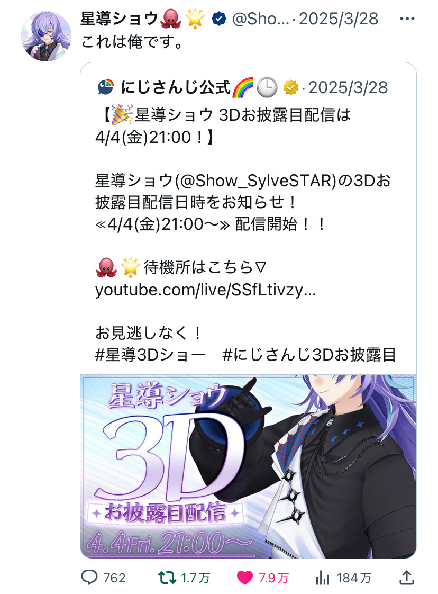This screenshot has width=438, height=594.
Task: Tap the 星導ショウ display name
Action: pos(119,19)
